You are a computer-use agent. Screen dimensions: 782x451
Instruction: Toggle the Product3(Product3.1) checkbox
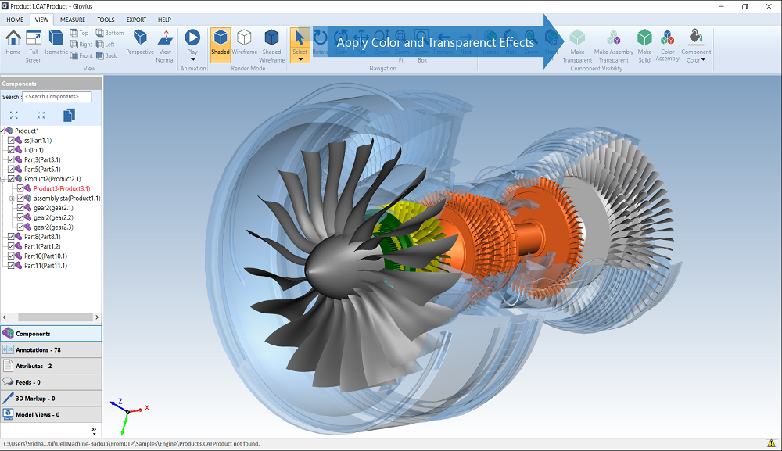point(20,188)
